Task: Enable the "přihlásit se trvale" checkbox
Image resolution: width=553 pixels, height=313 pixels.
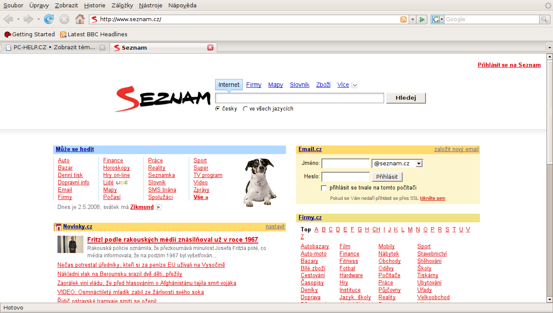Action: pyautogui.click(x=324, y=188)
